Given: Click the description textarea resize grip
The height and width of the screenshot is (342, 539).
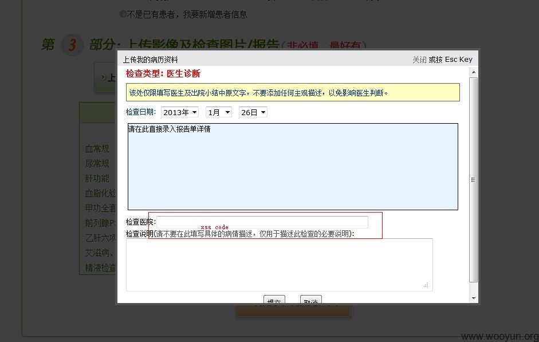Looking at the screenshot, I should 426,285.
